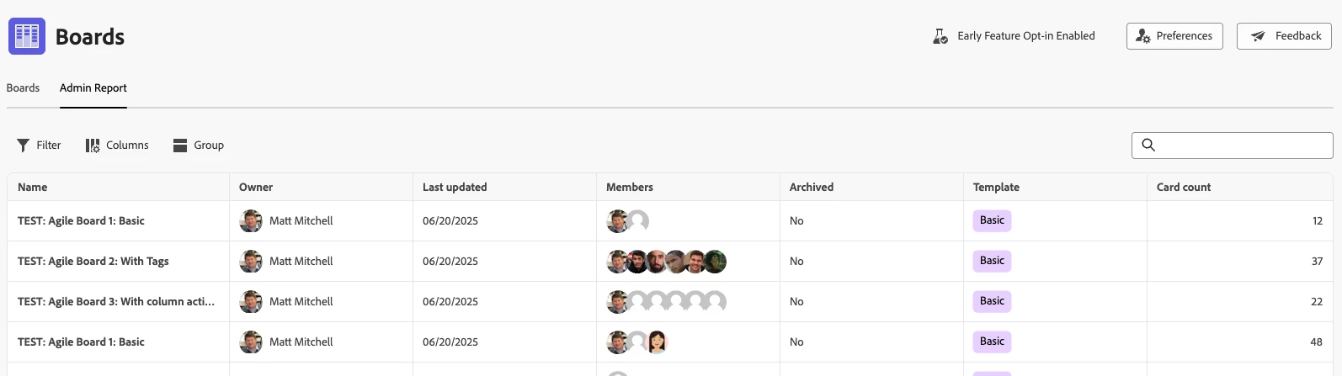The image size is (1342, 376).
Task: Open TEST: Agile Board 2: With Tags
Action: 93,262
